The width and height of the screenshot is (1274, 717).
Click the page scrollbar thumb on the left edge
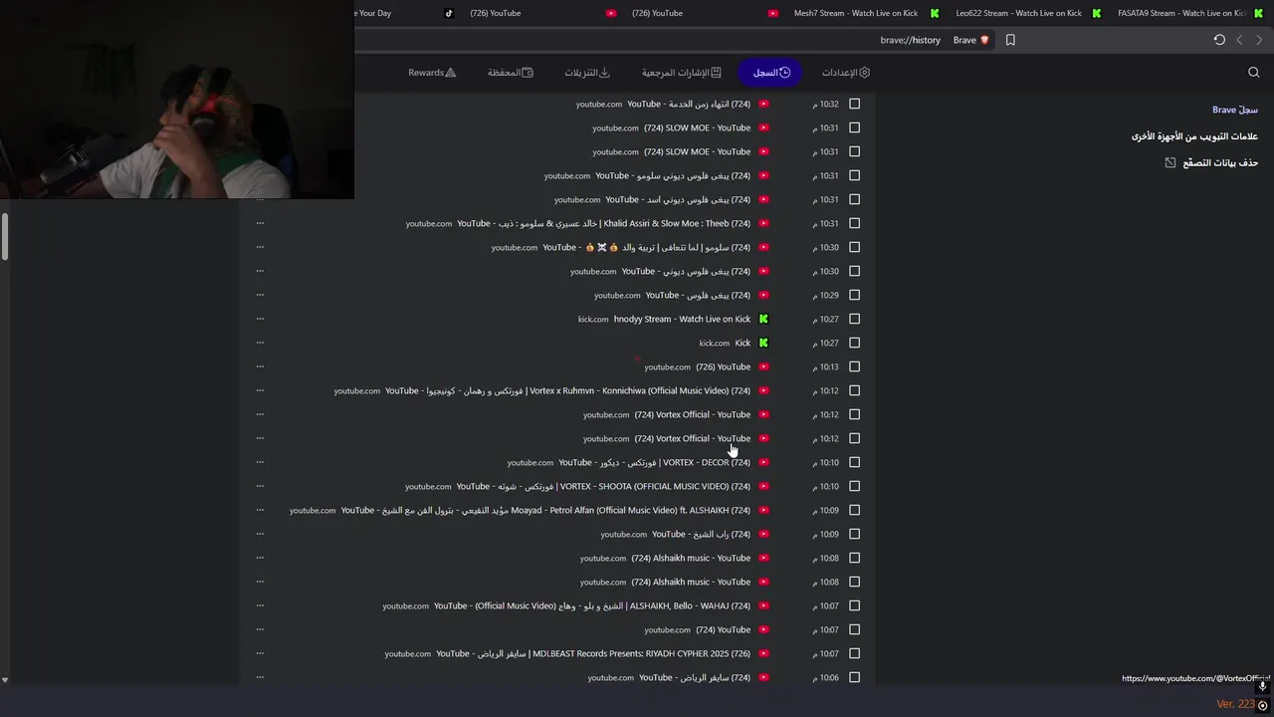pos(4,236)
